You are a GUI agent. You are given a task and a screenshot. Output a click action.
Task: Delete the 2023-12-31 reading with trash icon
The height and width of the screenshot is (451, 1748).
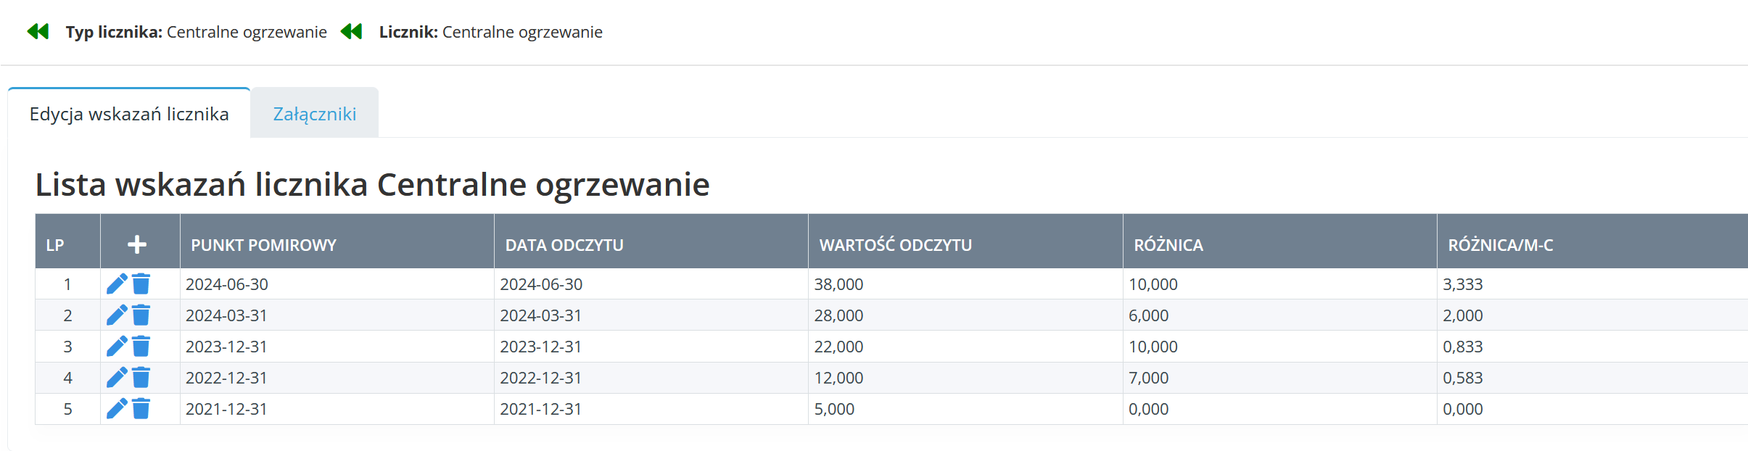point(141,347)
